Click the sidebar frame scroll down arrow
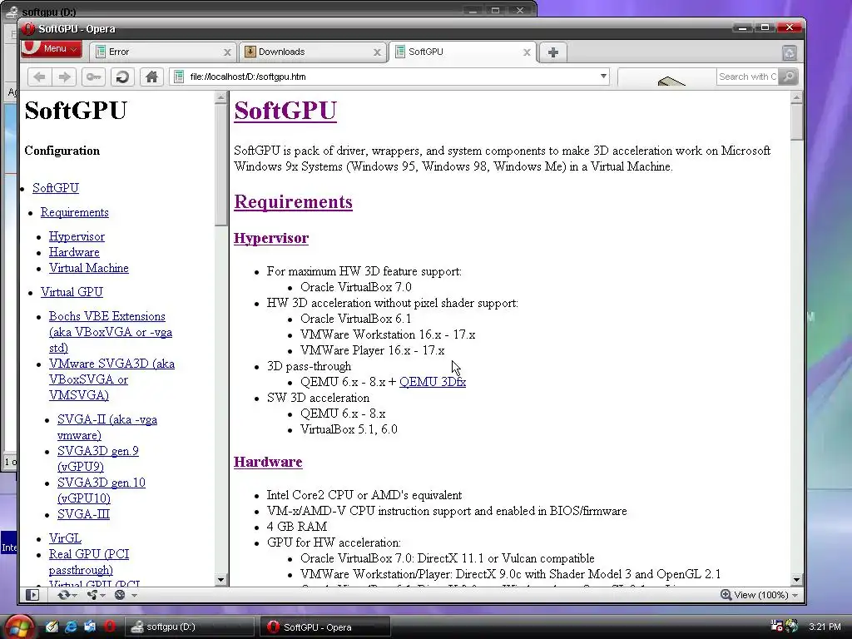This screenshot has height=639, width=852. coord(220,580)
